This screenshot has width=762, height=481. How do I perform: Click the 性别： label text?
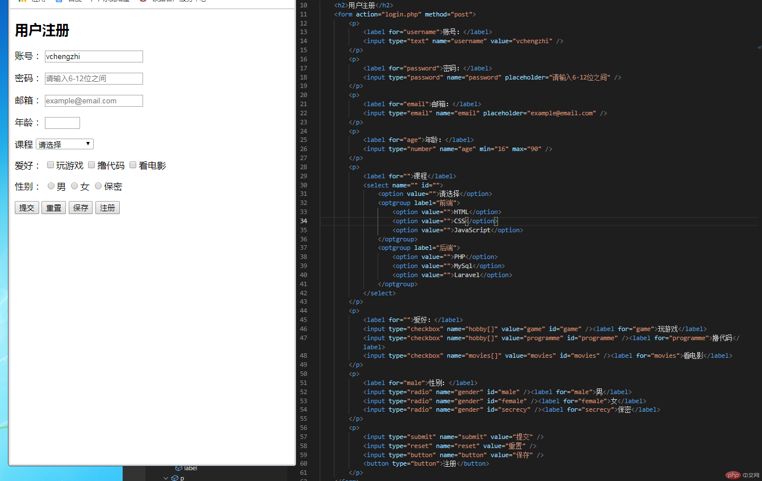click(28, 186)
